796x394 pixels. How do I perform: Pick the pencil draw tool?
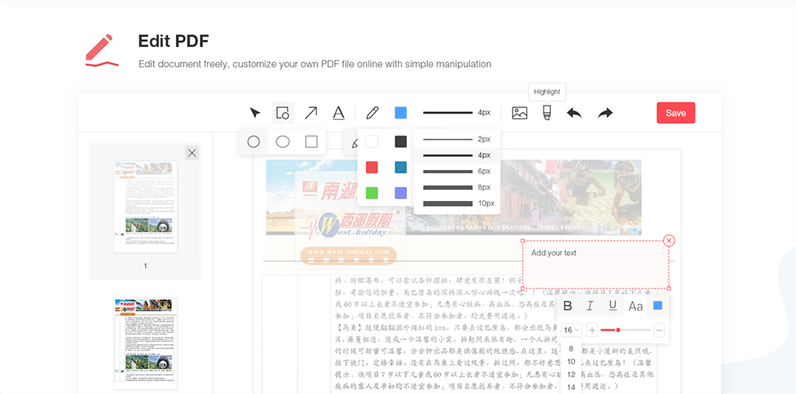(372, 113)
